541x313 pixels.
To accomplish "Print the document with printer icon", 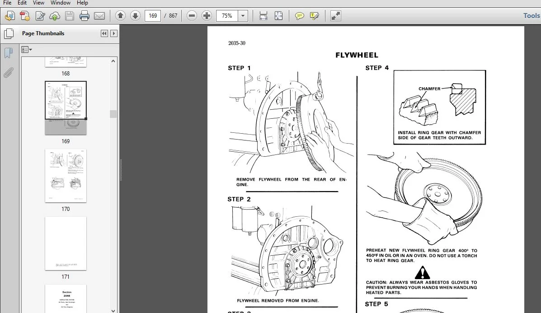I will tap(85, 16).
